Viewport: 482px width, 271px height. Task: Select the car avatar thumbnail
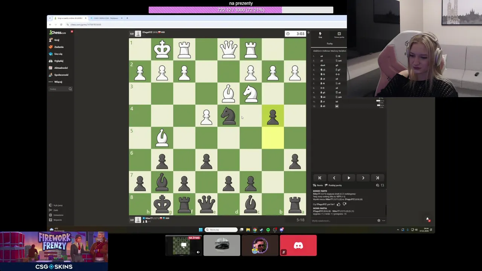(222, 245)
